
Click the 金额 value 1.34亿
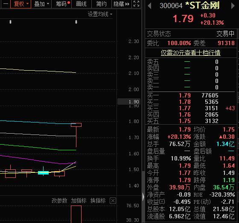click(225, 144)
